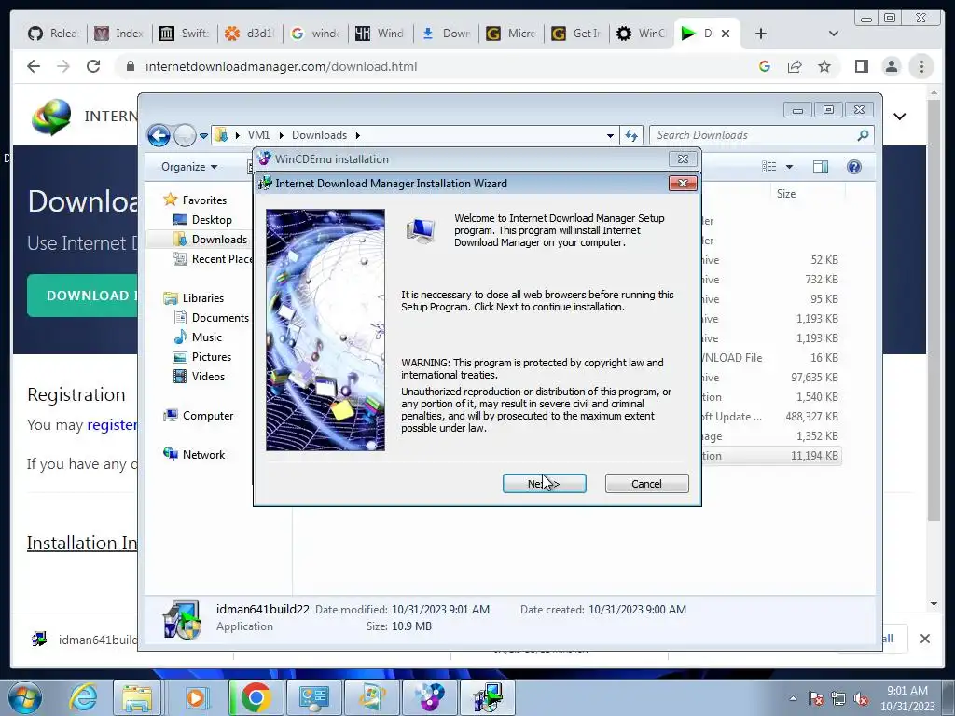
Task: Open the Organize menu in Explorer
Action: 188,167
